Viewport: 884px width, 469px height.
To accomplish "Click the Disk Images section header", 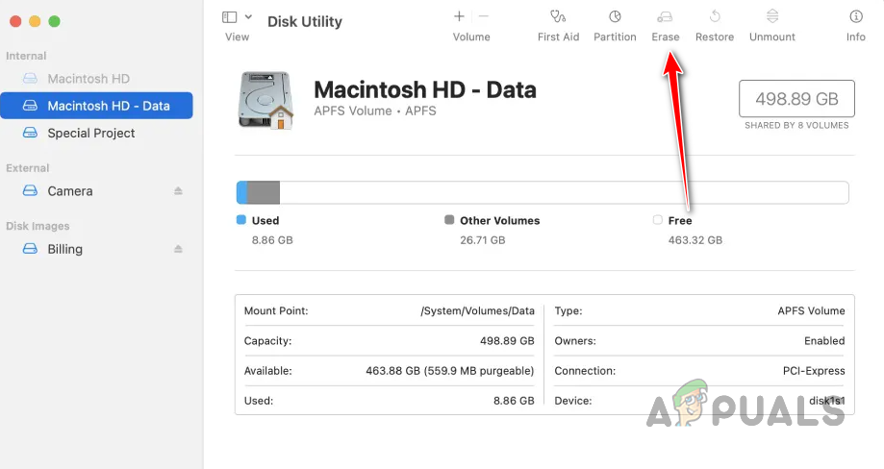I will click(x=38, y=226).
